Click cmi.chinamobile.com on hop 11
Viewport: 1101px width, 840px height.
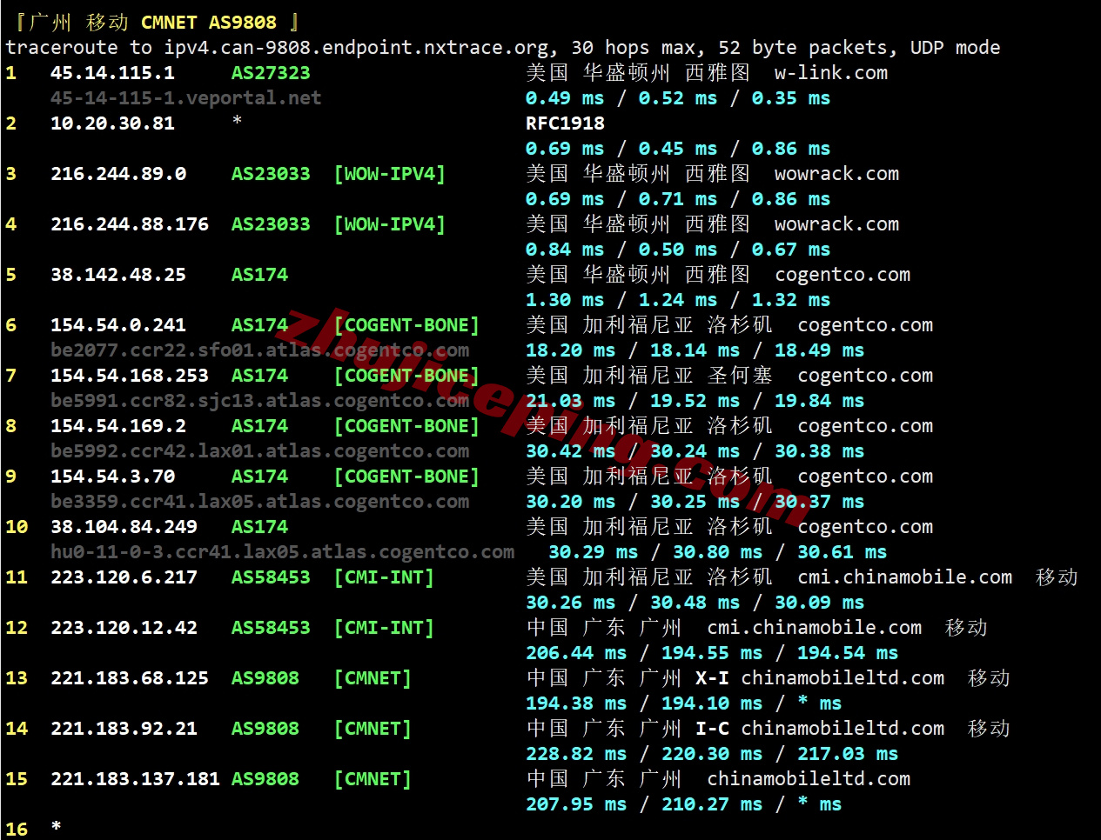click(x=904, y=577)
